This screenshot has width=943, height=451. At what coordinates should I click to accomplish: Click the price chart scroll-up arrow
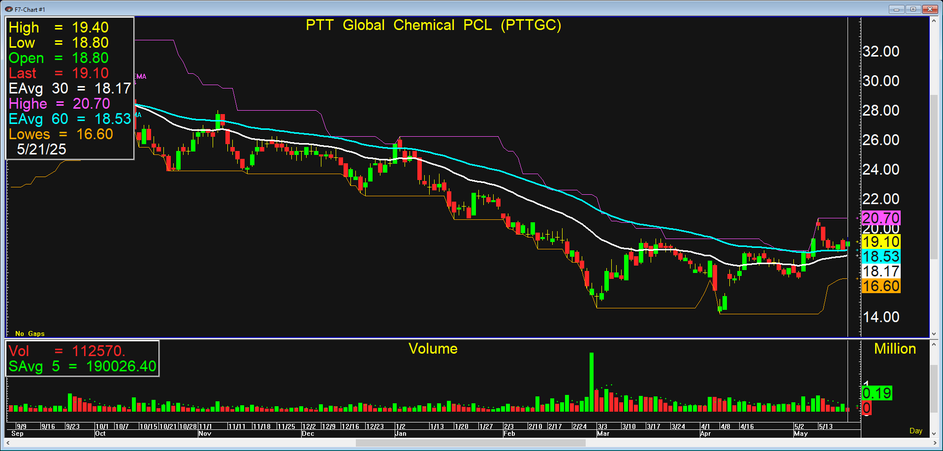pyautogui.click(x=934, y=21)
